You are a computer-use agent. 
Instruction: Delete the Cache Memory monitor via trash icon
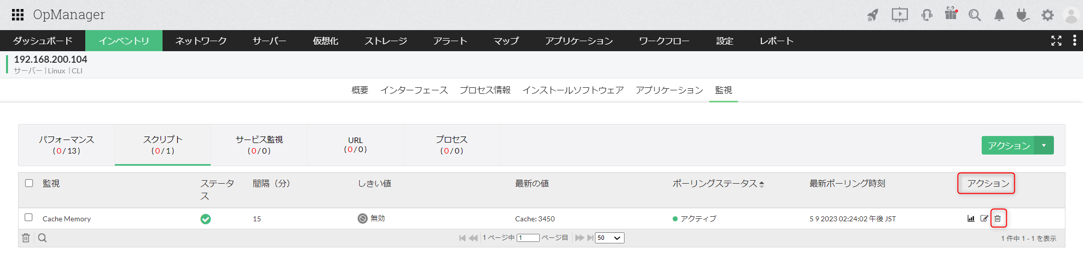(x=998, y=218)
